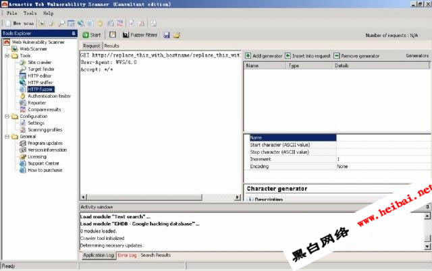Click the open folder icon beside save
The height and width of the screenshot is (271, 432).
pyautogui.click(x=177, y=34)
